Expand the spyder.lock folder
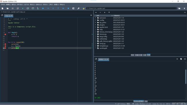The image size is (187, 105). [96, 27]
